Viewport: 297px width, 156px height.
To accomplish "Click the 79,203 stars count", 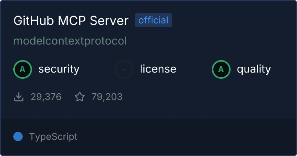I will 107,97.
